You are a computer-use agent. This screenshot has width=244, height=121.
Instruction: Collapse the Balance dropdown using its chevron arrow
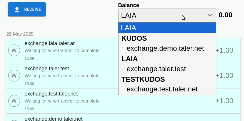pyautogui.click(x=210, y=15)
